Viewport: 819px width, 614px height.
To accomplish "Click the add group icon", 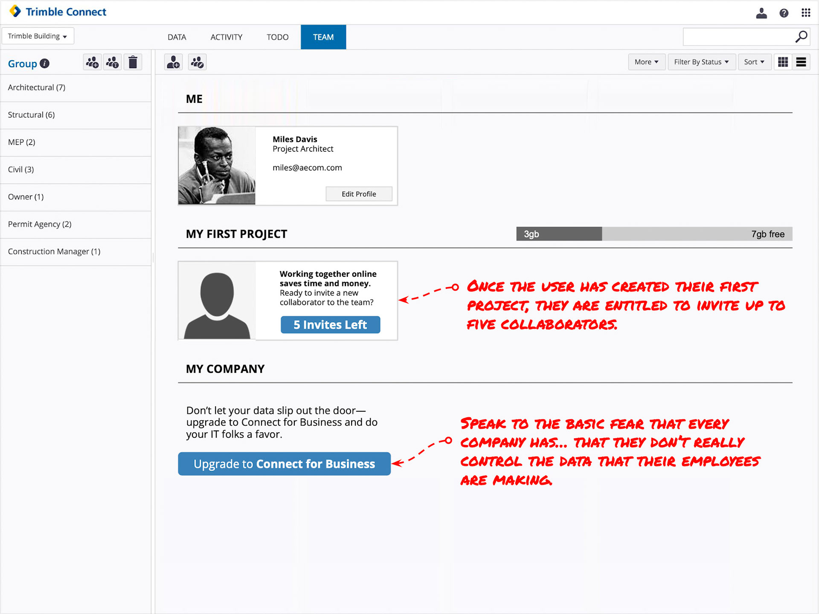I will (x=92, y=62).
